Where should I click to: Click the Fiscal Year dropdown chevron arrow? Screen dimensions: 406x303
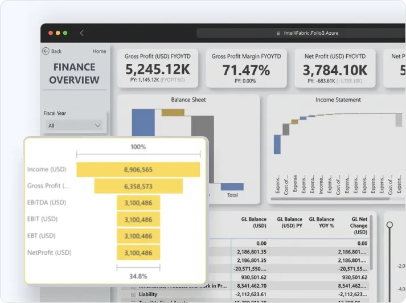pyautogui.click(x=97, y=126)
